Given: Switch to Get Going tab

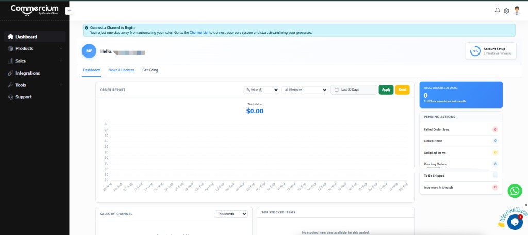Looking at the screenshot, I should [150, 70].
